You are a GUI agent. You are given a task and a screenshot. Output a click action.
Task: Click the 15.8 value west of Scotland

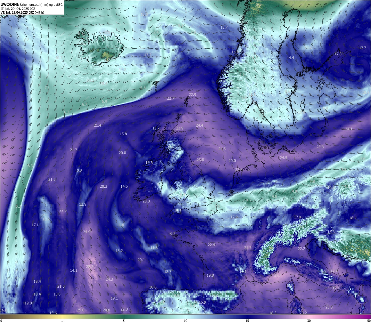click(123, 134)
